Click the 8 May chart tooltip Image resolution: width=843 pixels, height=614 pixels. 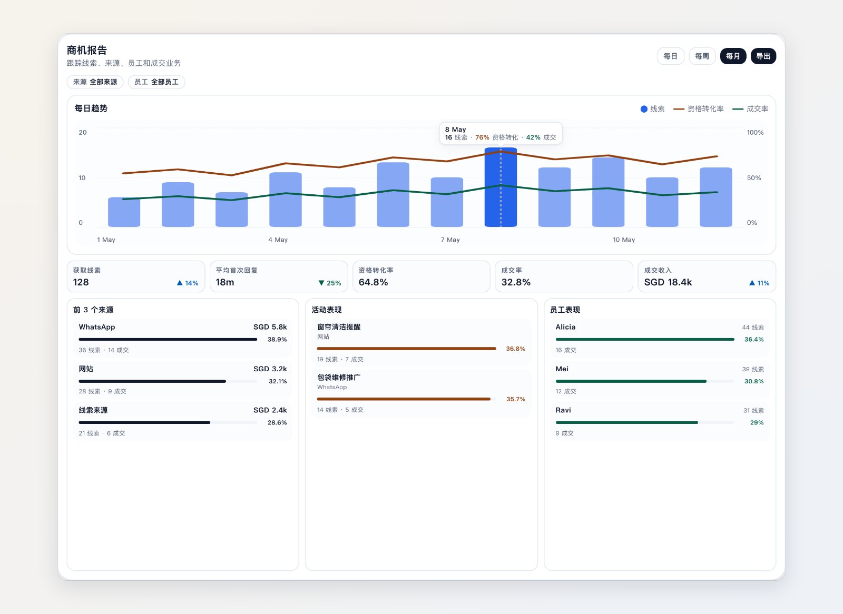(501, 133)
